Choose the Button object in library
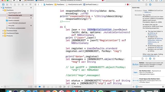Viewport: 165px width, 92px height. [148, 64]
